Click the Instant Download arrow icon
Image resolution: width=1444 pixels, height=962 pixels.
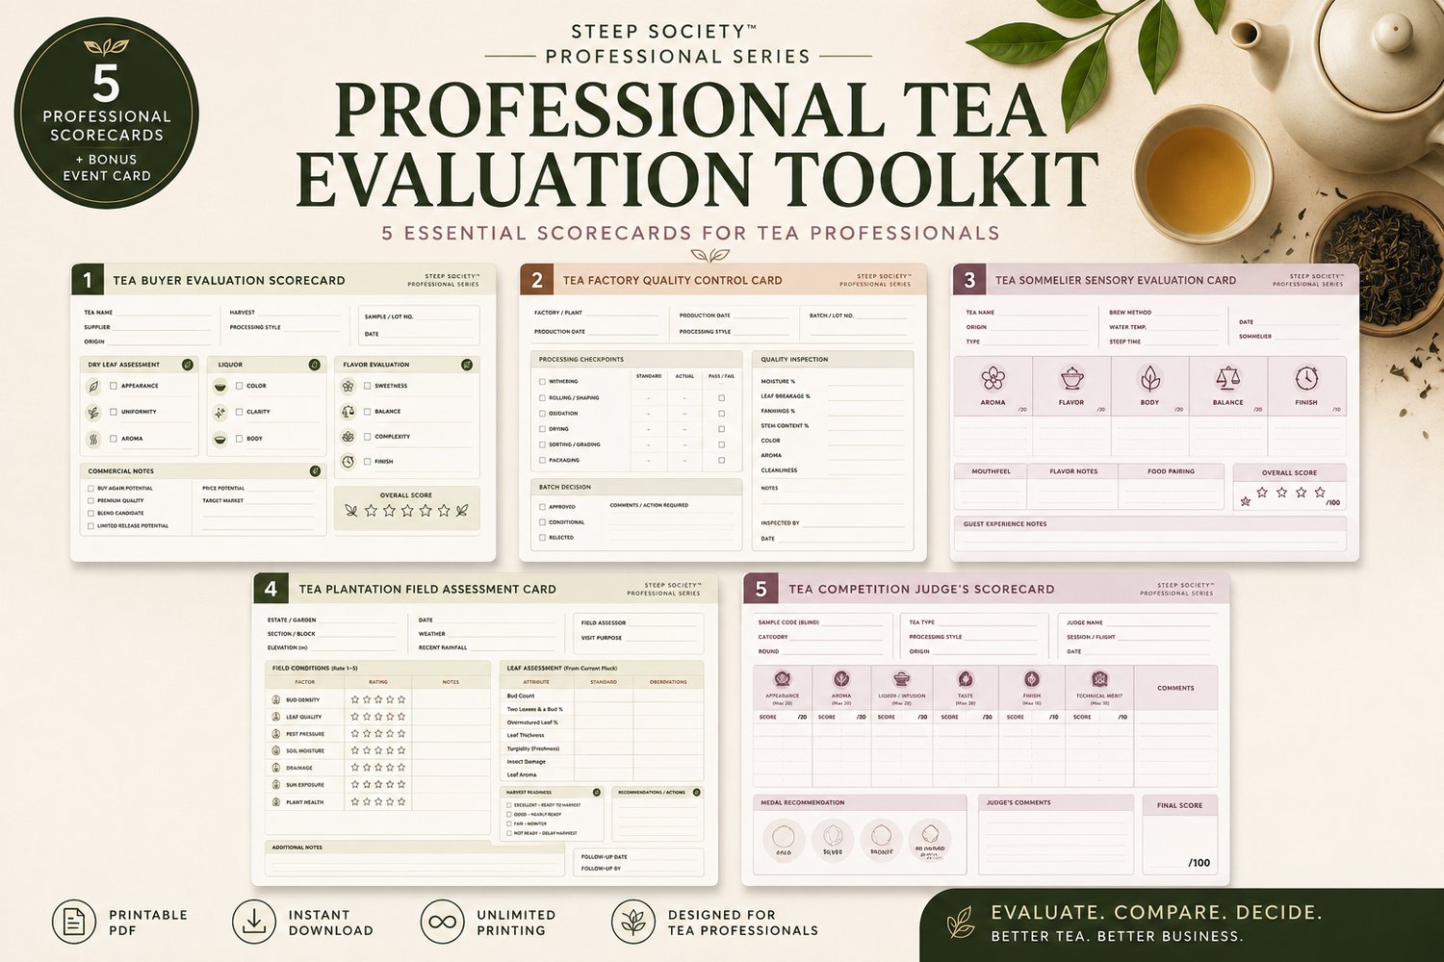point(254,922)
